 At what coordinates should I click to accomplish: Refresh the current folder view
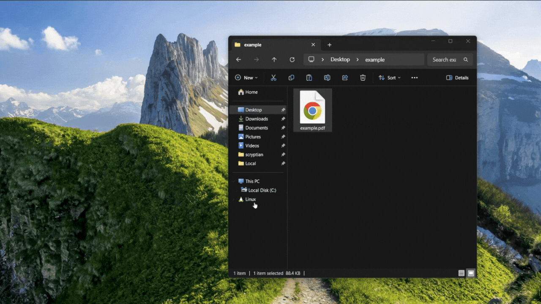click(292, 60)
